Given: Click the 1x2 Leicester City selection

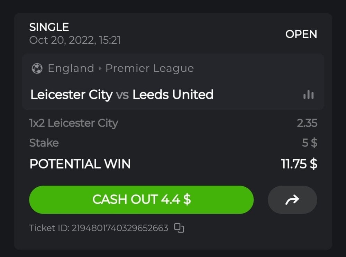Looking at the screenshot, I should coord(74,123).
